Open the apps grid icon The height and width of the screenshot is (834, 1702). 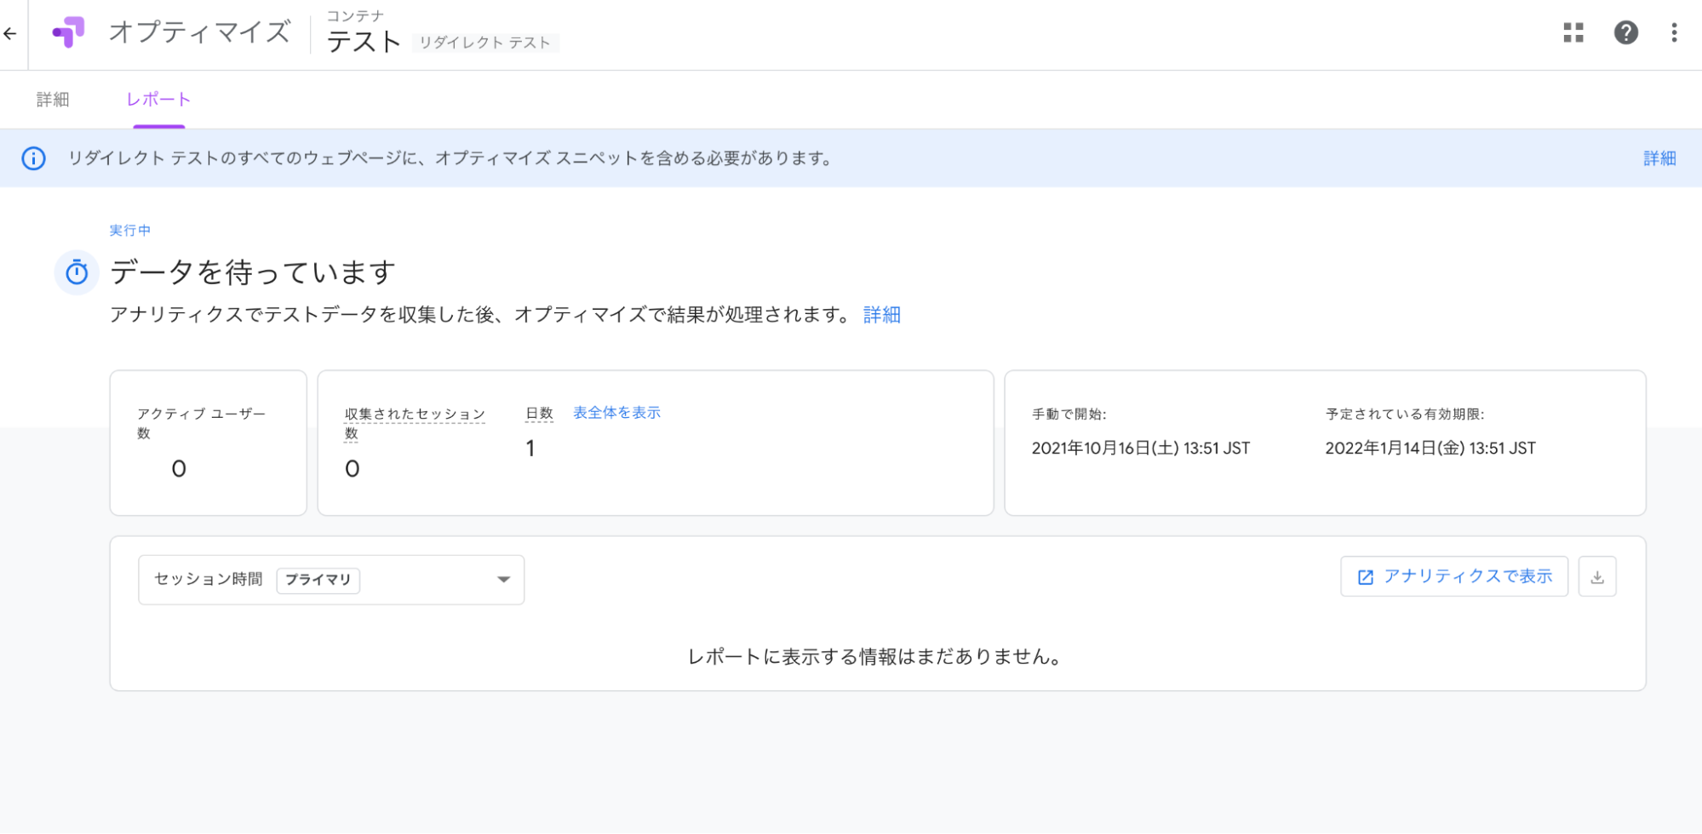1573,33
